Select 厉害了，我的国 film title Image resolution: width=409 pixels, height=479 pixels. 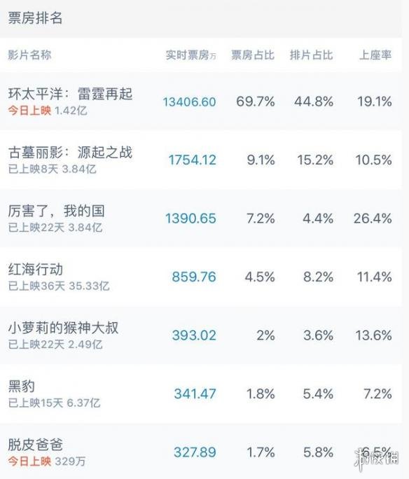coord(57,211)
